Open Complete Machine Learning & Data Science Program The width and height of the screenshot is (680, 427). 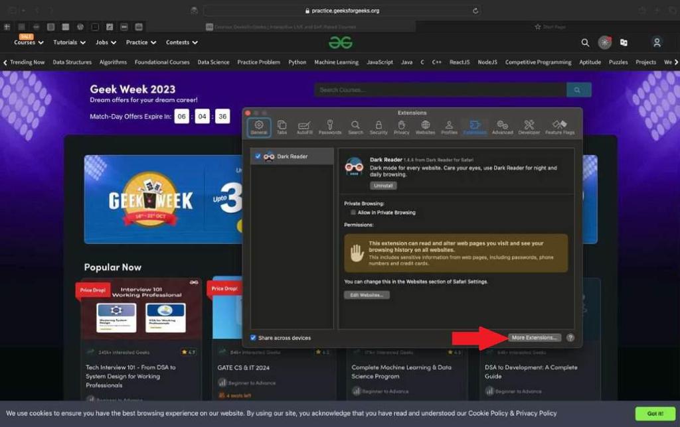[401, 371]
